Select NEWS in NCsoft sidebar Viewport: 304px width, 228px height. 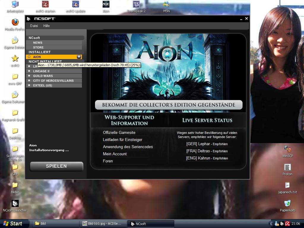point(54,43)
